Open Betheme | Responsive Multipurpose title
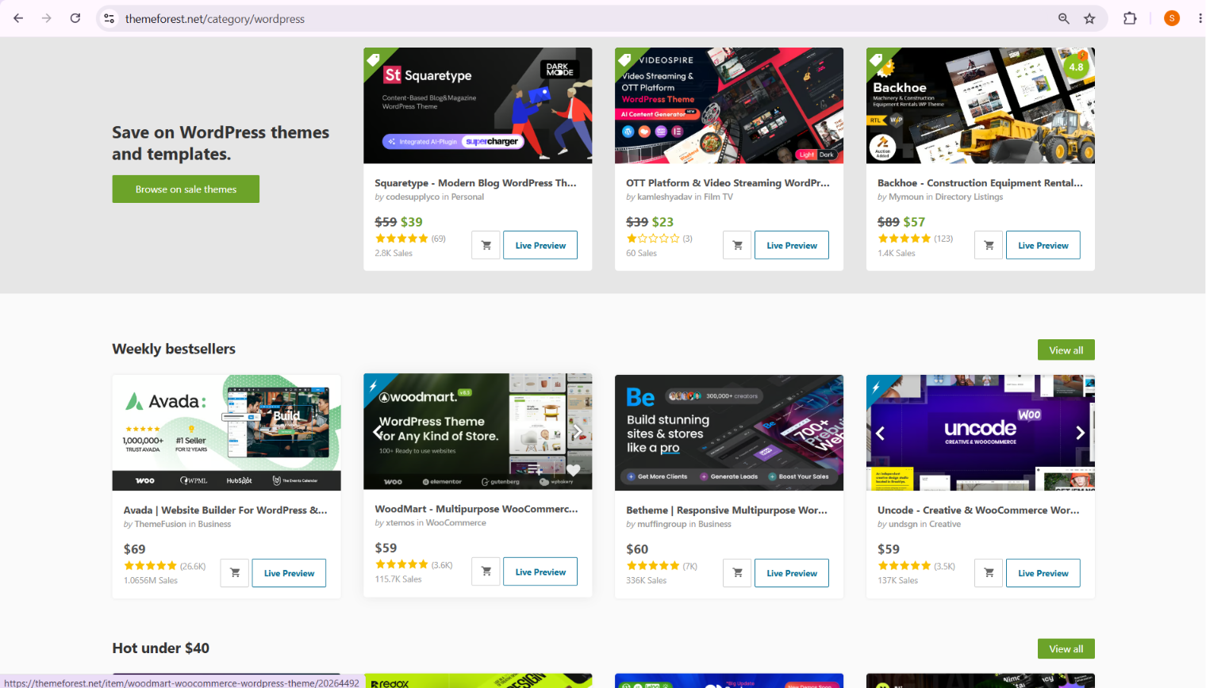 point(727,510)
